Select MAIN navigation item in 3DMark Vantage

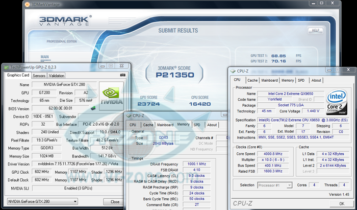45,57
